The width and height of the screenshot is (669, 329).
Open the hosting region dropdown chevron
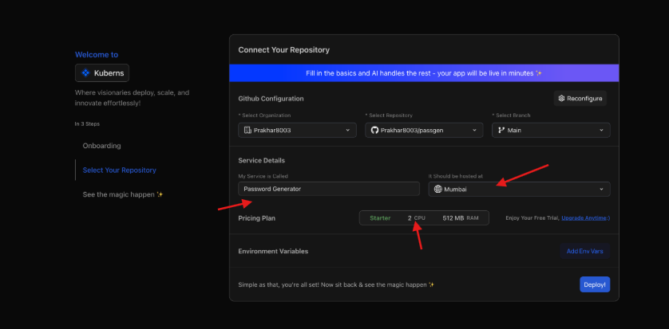(x=601, y=190)
